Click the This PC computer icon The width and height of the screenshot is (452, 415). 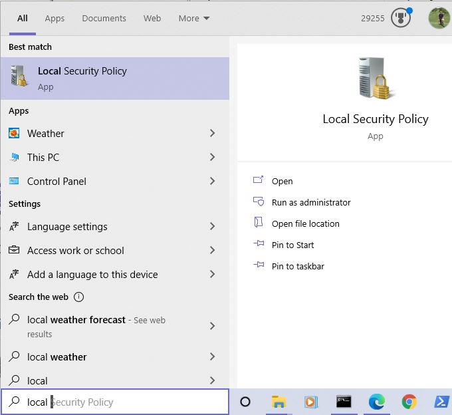(14, 157)
